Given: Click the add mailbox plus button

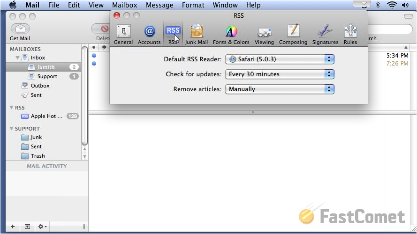Looking at the screenshot, I should point(13,227).
